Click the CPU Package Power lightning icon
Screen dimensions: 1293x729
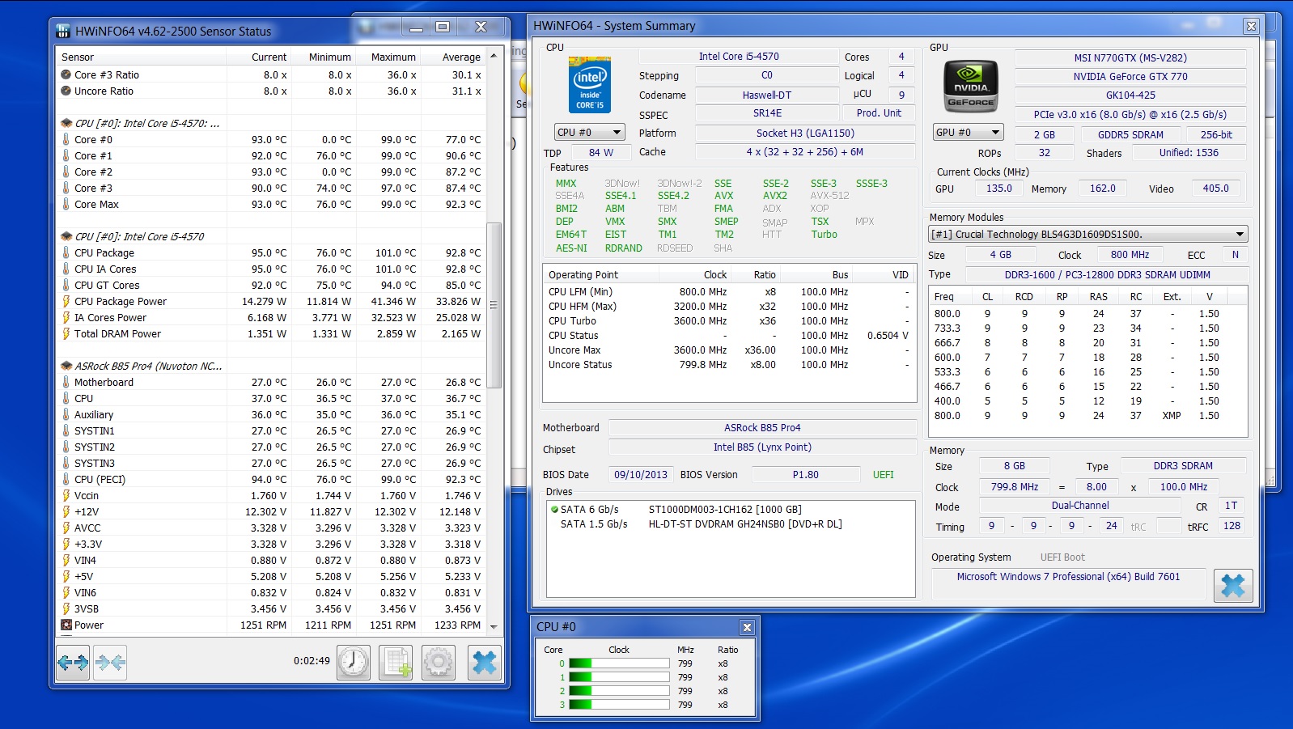click(x=66, y=301)
